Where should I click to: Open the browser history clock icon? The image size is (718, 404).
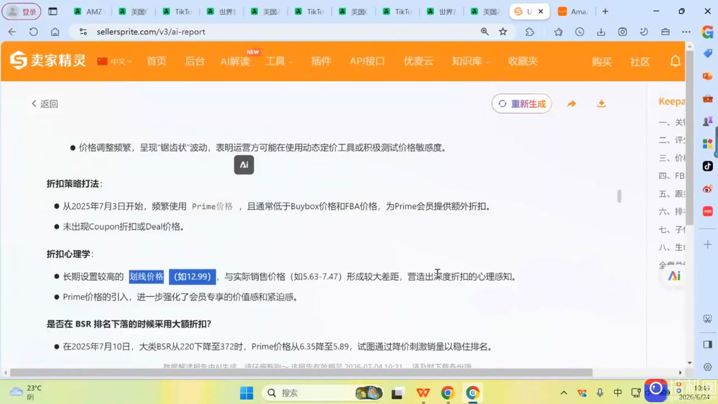click(580, 32)
